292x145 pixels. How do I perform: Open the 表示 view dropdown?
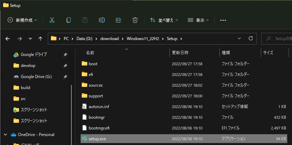[x=198, y=20]
